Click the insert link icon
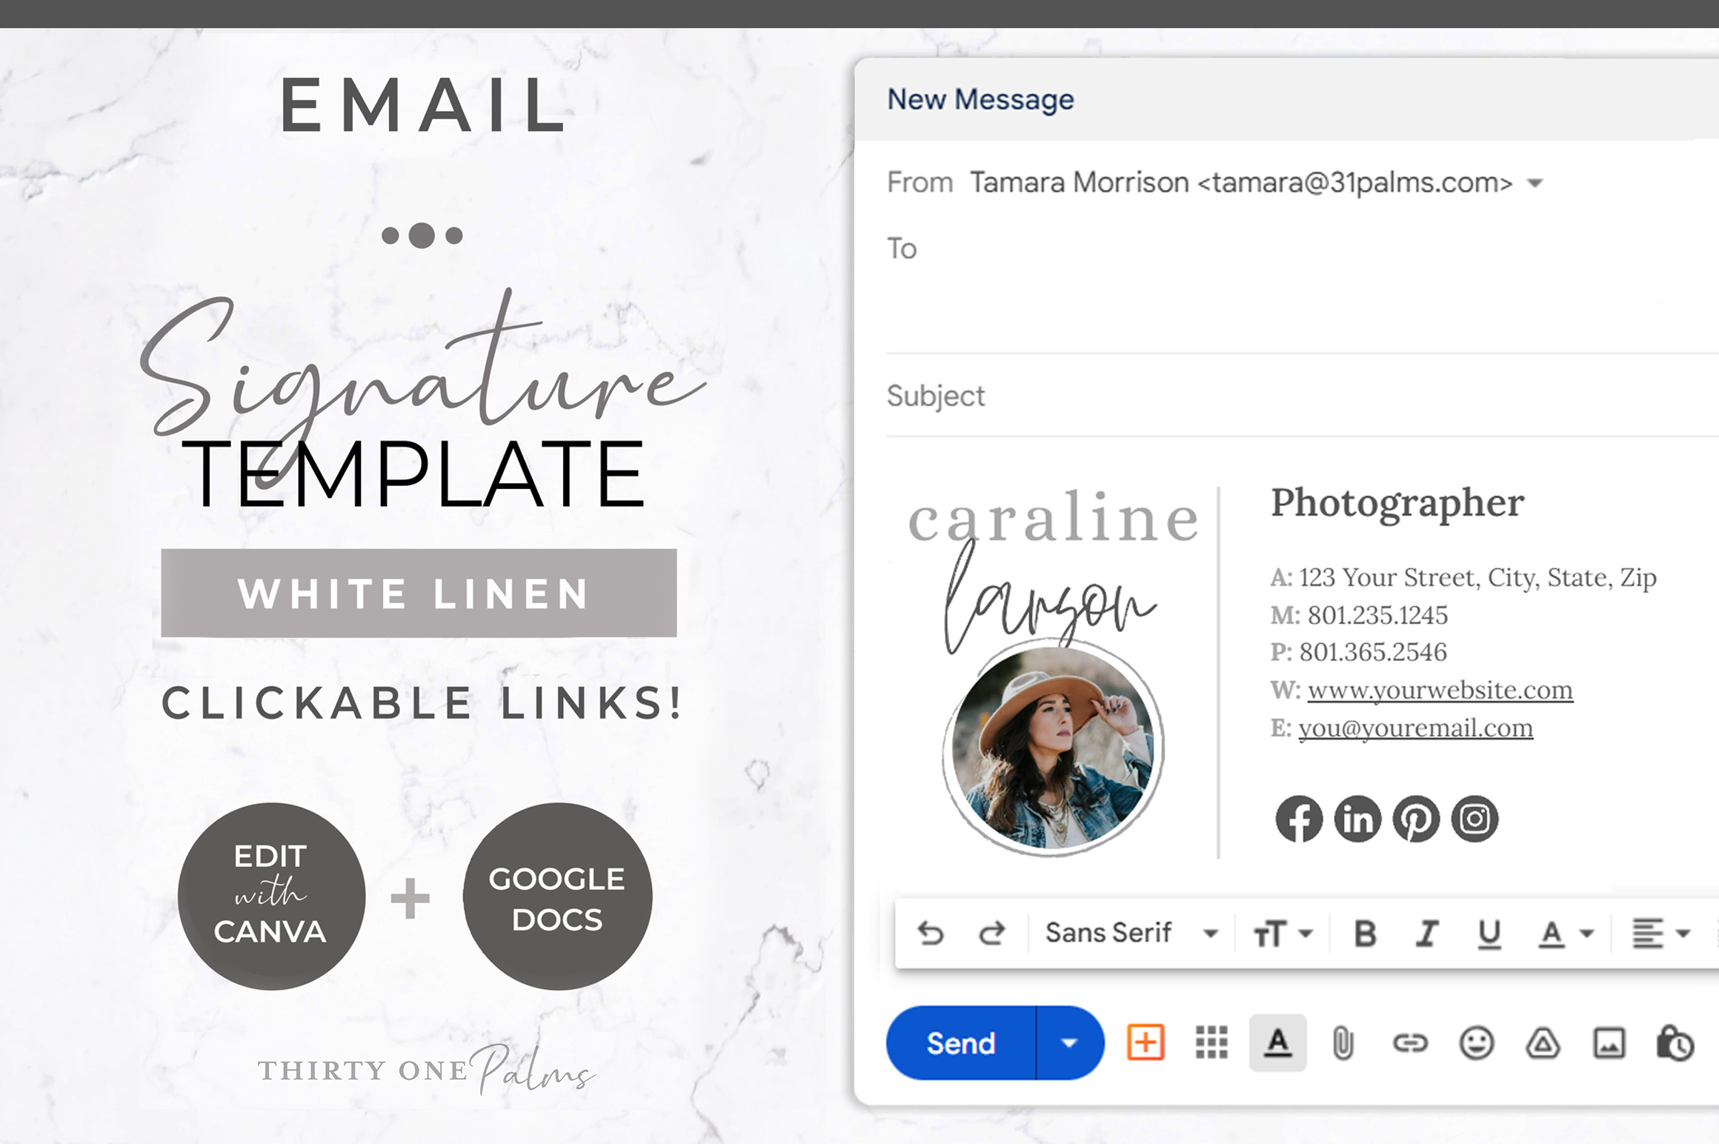This screenshot has width=1719, height=1144. pyautogui.click(x=1409, y=1043)
